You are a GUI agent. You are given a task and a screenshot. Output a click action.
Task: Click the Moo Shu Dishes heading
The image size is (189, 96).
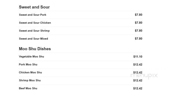click(x=35, y=49)
